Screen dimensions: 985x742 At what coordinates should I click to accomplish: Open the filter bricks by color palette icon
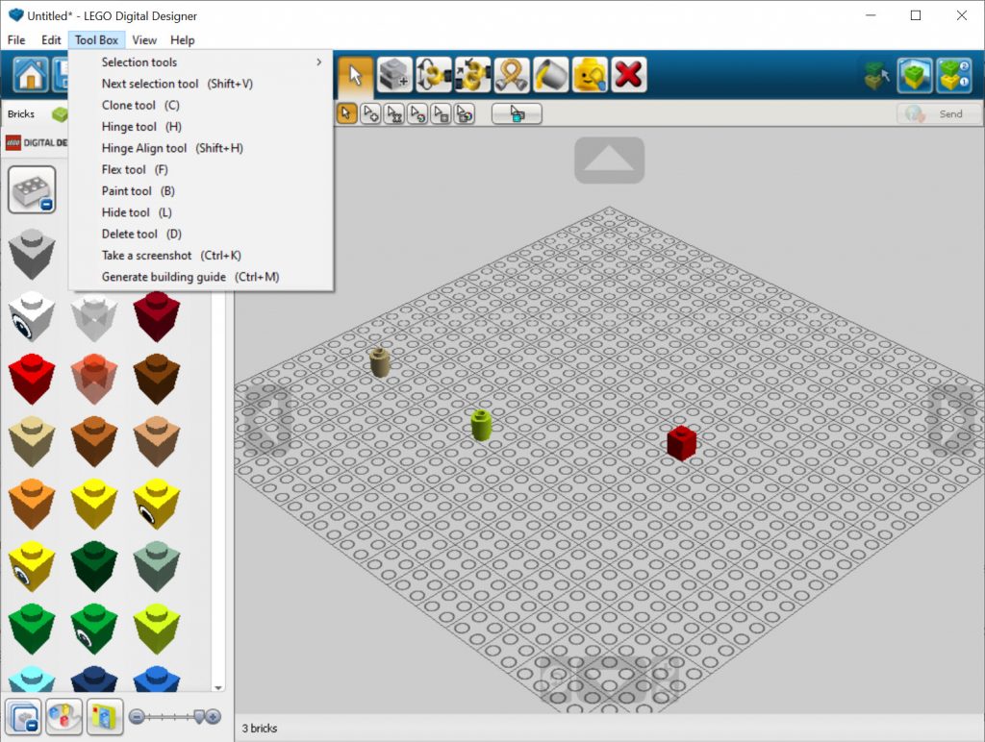coord(64,716)
